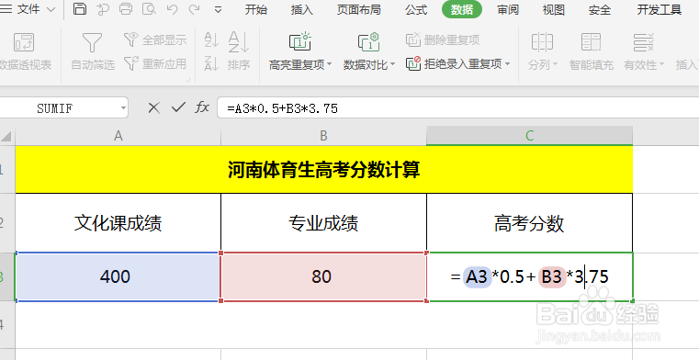The height and width of the screenshot is (360, 699).
Task: Click the 数据透视表 pivot table icon
Action: tap(24, 42)
